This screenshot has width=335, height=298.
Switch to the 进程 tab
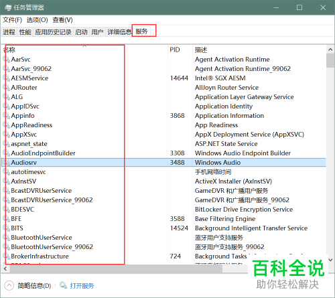click(x=9, y=32)
